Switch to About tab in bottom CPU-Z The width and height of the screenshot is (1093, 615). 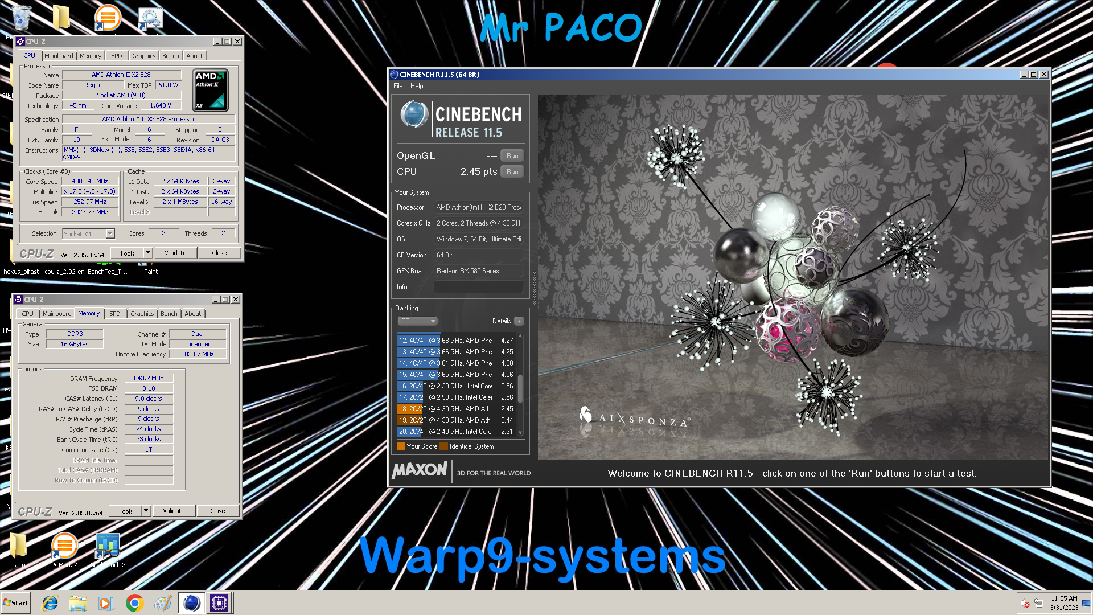click(193, 314)
